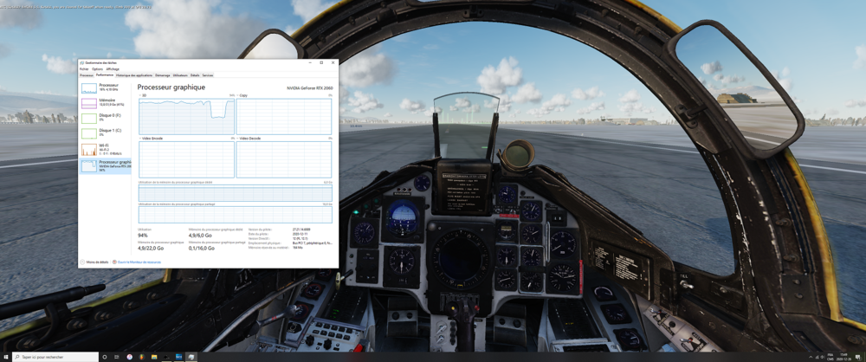Close the Task Manager window
The image size is (866, 362).
click(333, 62)
